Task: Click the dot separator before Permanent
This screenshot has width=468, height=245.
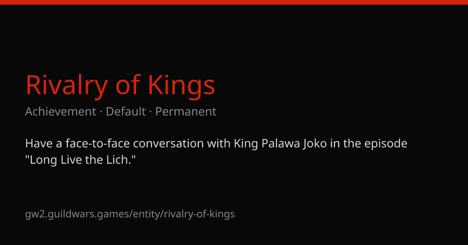Action: (x=151, y=112)
